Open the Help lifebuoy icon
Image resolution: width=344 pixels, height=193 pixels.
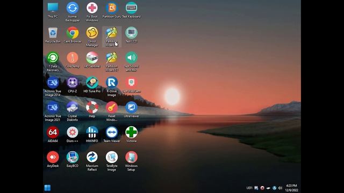(92, 110)
